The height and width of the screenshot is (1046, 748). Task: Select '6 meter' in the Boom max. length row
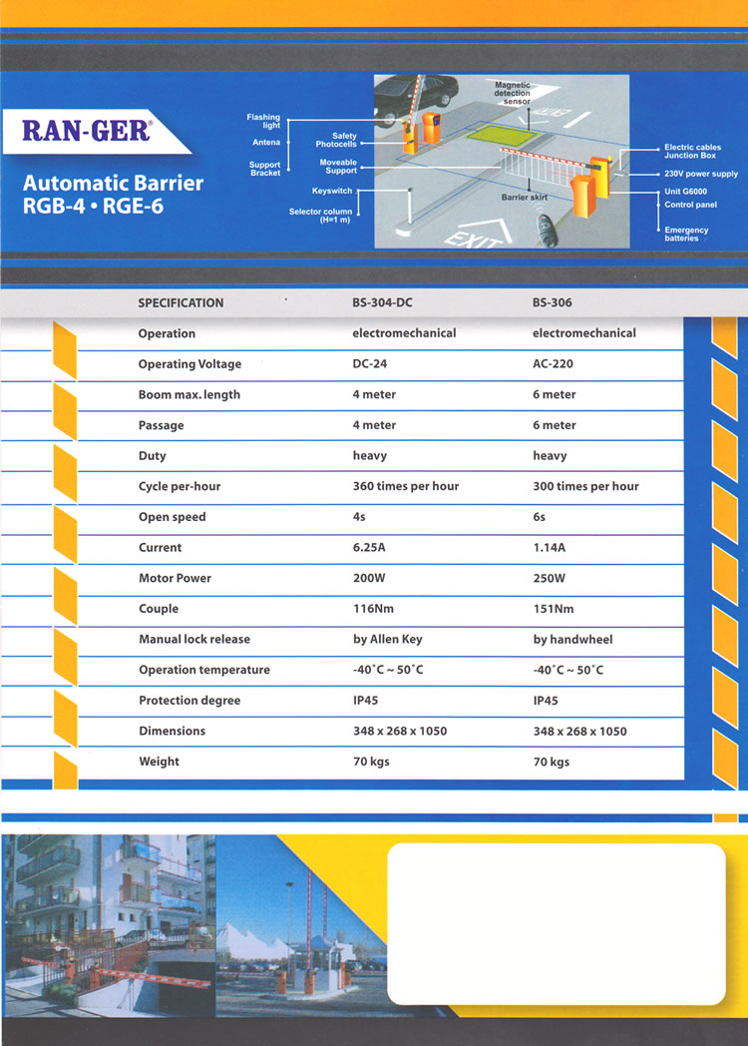click(x=554, y=395)
